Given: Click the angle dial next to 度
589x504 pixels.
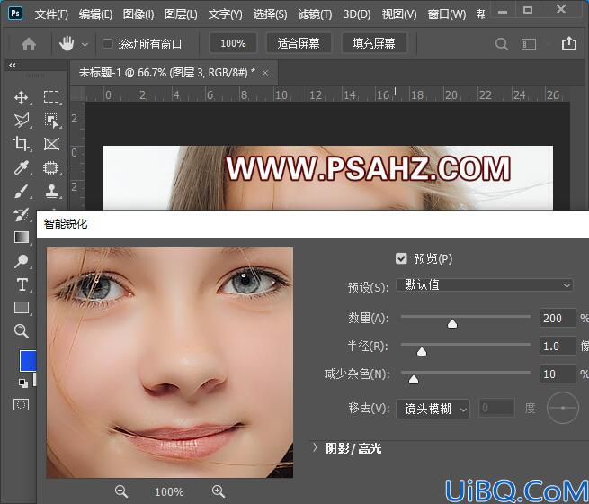Looking at the screenshot, I should 563,408.
